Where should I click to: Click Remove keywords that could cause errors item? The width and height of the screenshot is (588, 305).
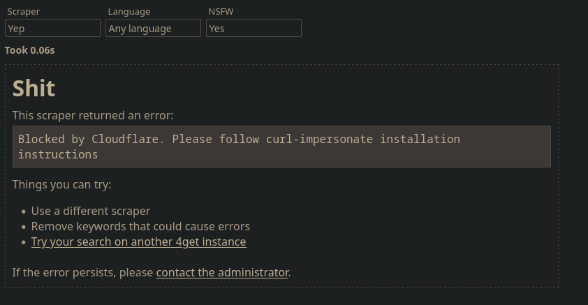point(140,227)
